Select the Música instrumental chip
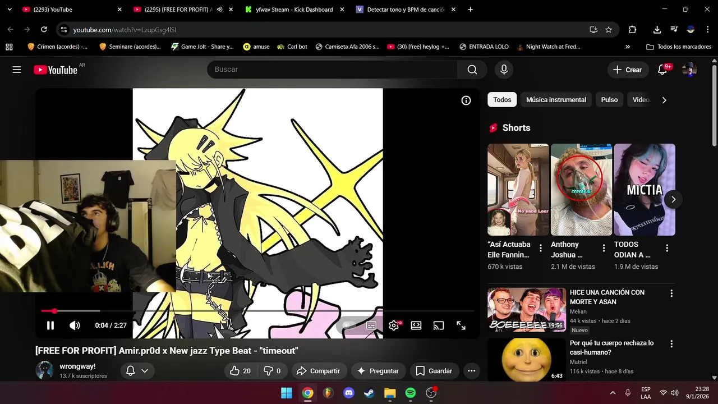The width and height of the screenshot is (718, 404). pos(556,100)
